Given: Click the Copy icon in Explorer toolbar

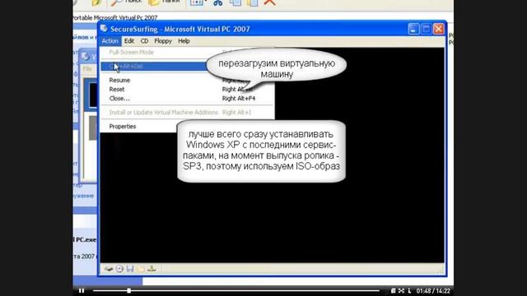Looking at the screenshot, I should 235,2.
